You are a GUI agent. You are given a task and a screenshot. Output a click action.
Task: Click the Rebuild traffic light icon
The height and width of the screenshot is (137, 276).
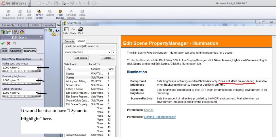click(x=89, y=3)
